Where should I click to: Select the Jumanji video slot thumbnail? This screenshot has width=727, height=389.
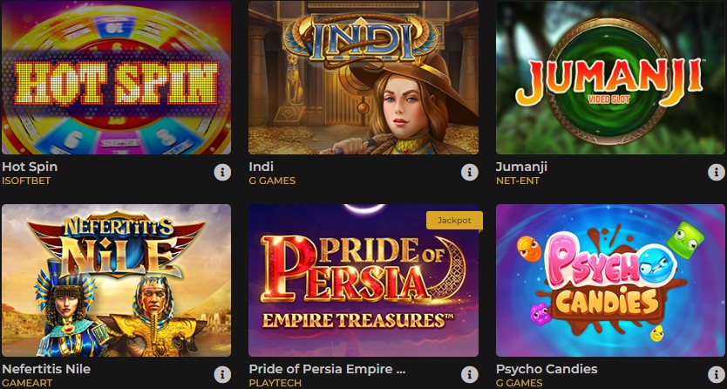pyautogui.click(x=610, y=78)
